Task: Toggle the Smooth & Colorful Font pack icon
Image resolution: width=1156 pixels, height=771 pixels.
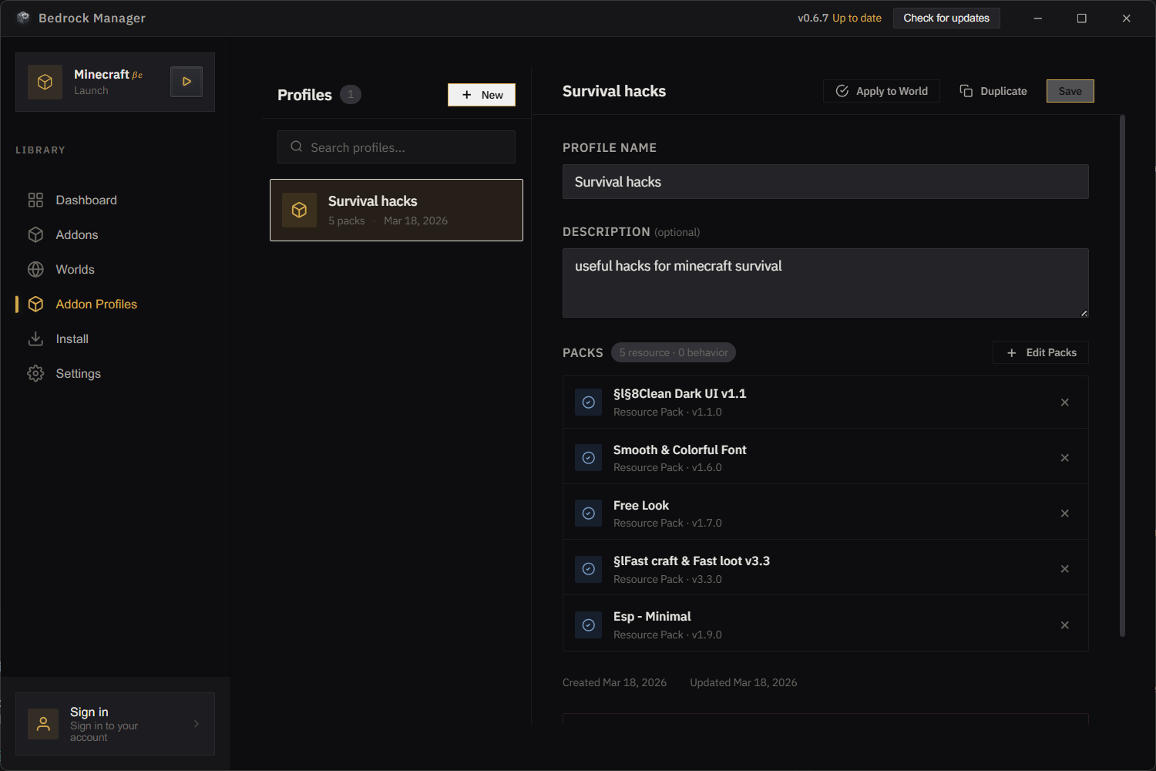Action: [x=588, y=457]
